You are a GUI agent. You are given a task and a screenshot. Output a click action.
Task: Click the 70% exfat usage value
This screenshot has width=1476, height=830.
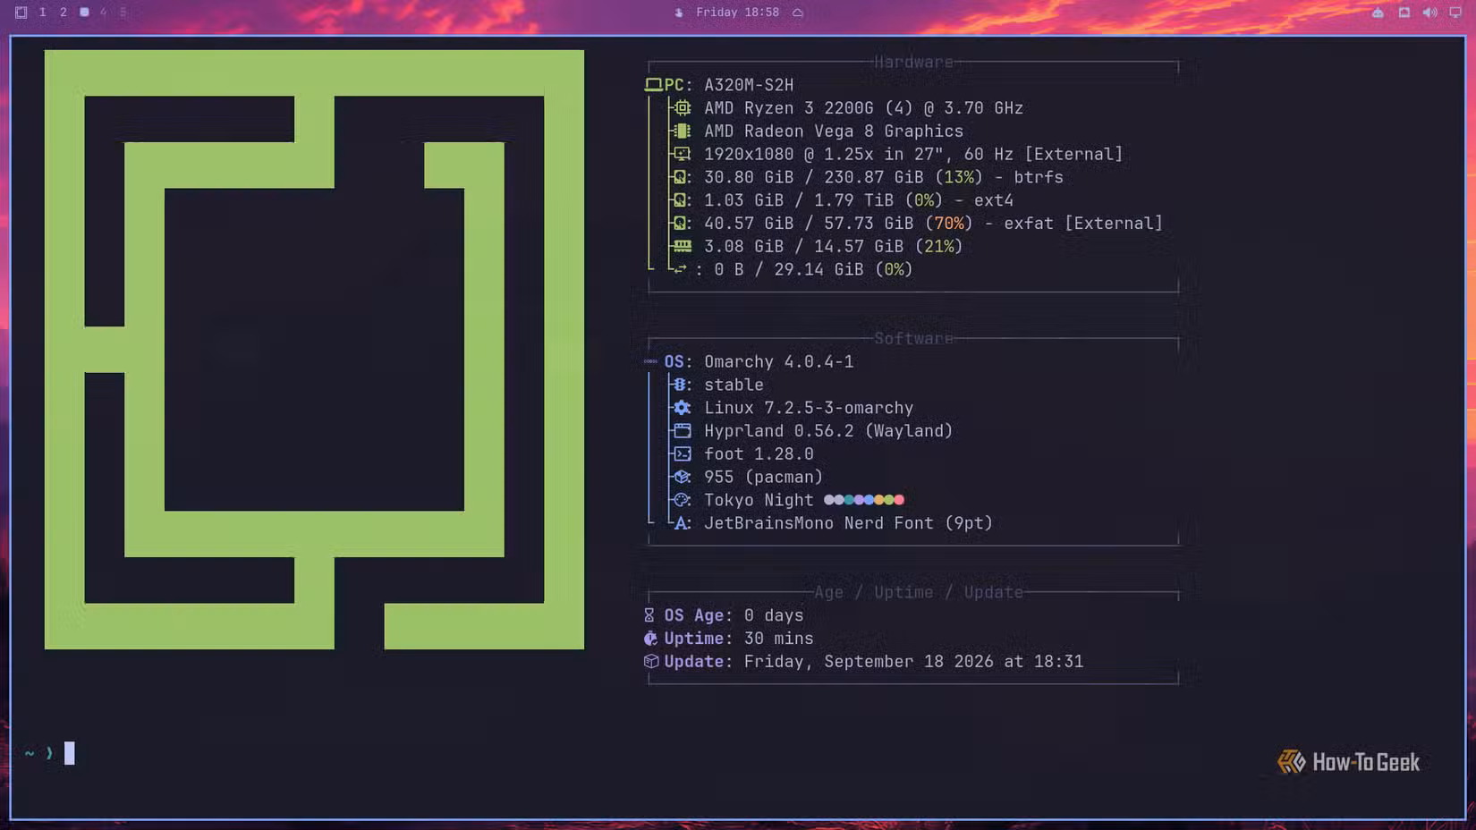(x=949, y=224)
